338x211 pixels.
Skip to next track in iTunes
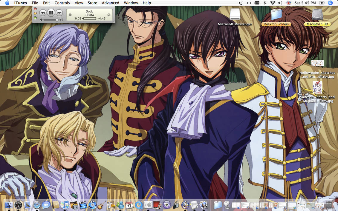(59, 13)
